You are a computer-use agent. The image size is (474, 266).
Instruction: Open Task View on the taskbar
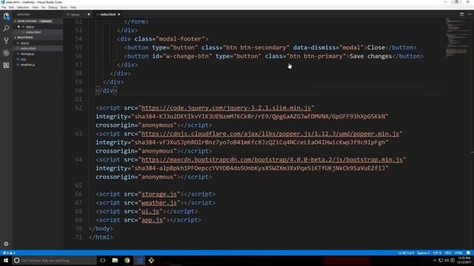pos(103,260)
